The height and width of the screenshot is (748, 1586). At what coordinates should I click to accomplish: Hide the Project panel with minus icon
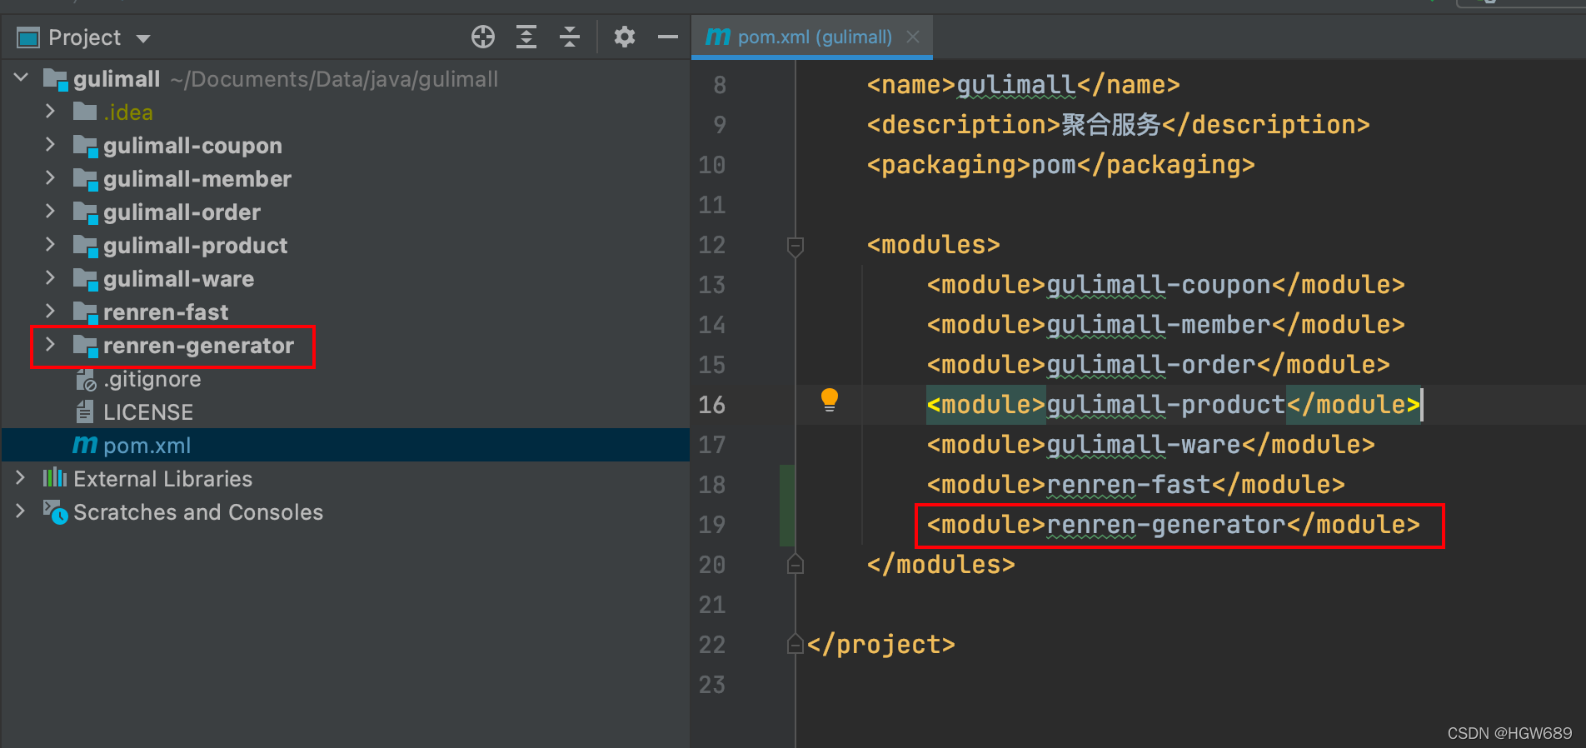668,37
